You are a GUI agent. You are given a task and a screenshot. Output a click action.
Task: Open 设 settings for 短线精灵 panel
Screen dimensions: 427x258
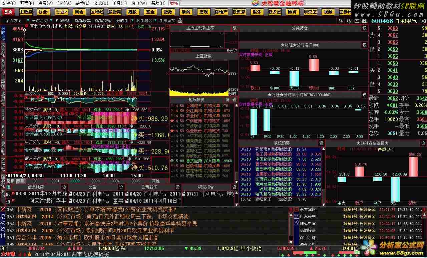click(235, 100)
